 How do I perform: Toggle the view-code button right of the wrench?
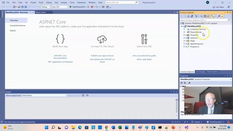click(x=222, y=16)
